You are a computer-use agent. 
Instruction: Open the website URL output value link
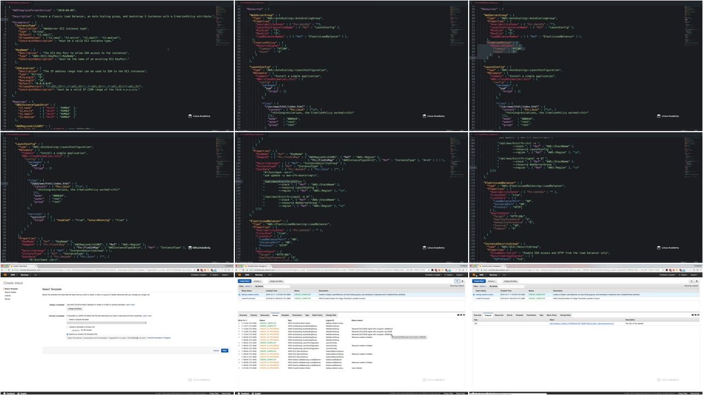(582, 324)
